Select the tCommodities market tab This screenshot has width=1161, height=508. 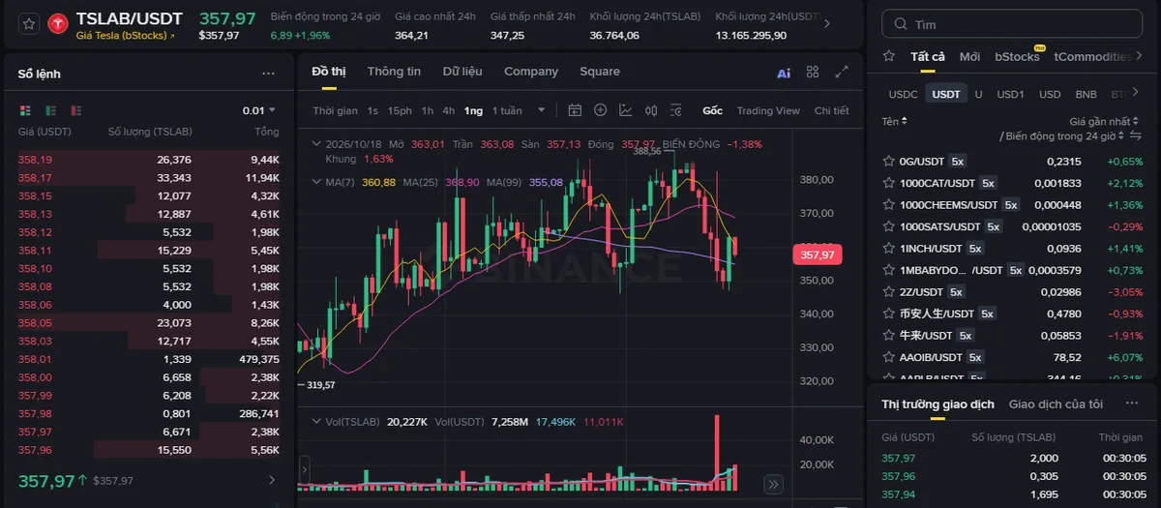click(x=1092, y=56)
